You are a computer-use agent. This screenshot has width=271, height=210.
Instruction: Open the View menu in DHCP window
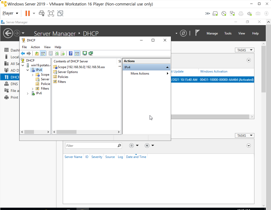click(47, 47)
